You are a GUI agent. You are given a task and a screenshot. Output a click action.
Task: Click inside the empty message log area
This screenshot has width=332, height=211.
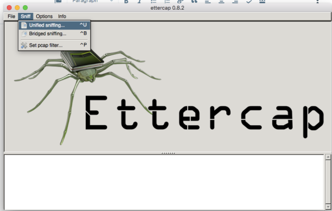coord(164,182)
